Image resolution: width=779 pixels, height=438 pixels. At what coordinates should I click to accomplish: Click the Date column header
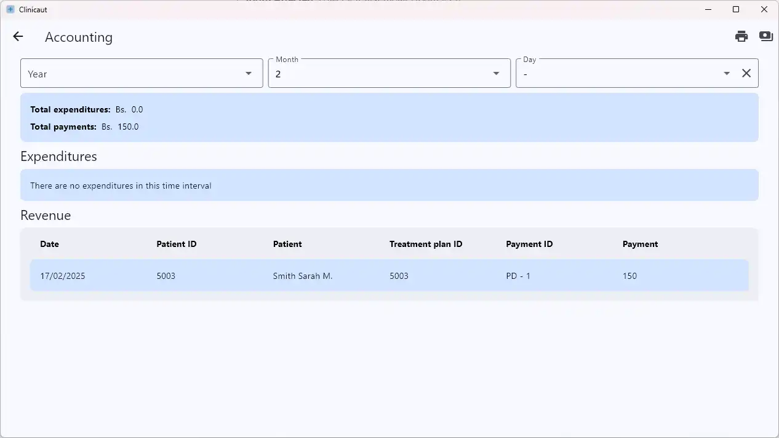[x=49, y=244]
